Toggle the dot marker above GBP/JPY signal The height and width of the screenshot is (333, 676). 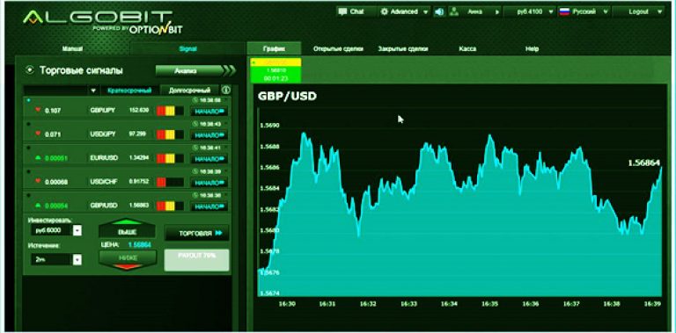(x=28, y=100)
